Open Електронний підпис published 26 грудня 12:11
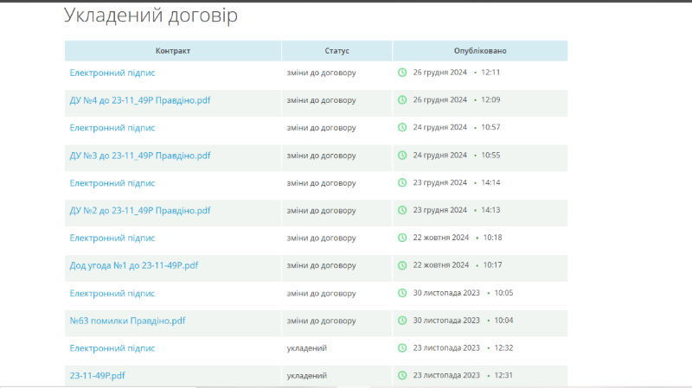The height and width of the screenshot is (388, 692). tap(112, 73)
